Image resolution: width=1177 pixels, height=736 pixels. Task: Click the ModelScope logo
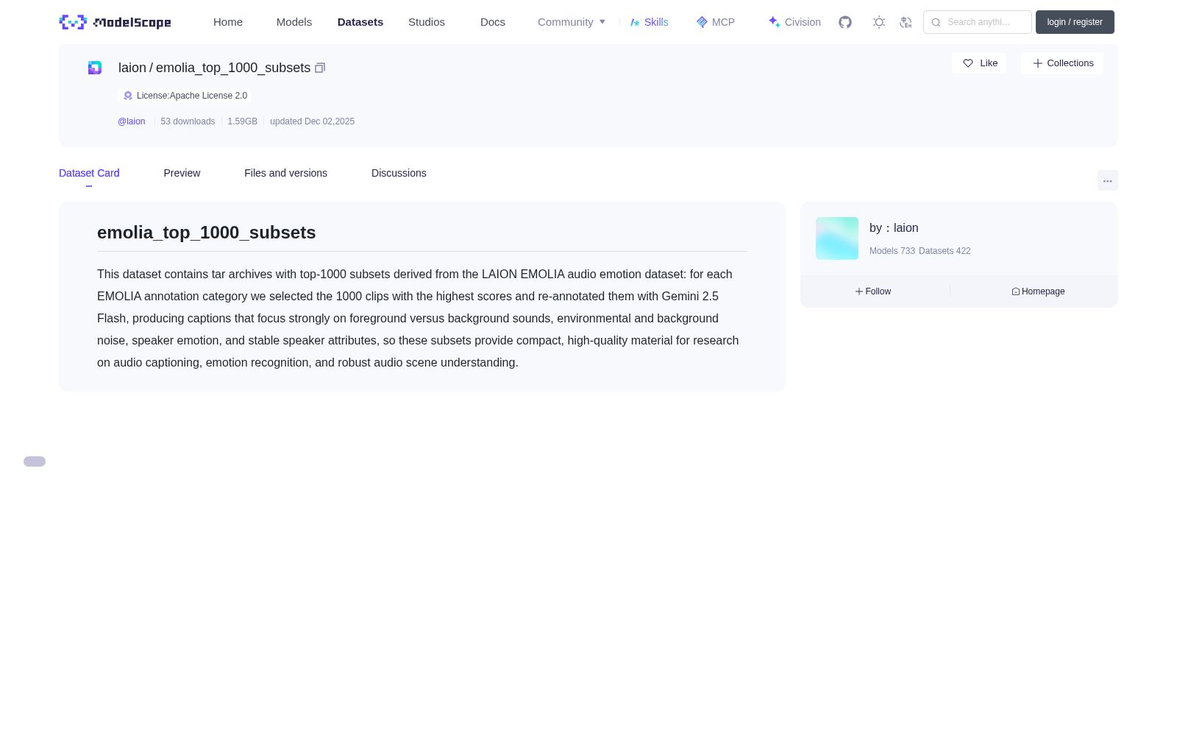[115, 22]
